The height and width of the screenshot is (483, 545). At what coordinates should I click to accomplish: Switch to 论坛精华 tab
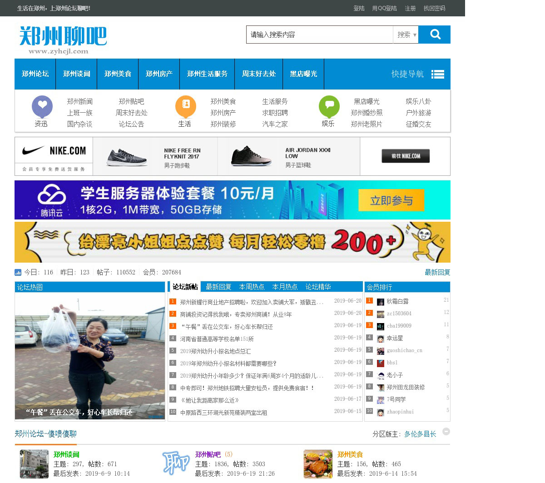318,287
